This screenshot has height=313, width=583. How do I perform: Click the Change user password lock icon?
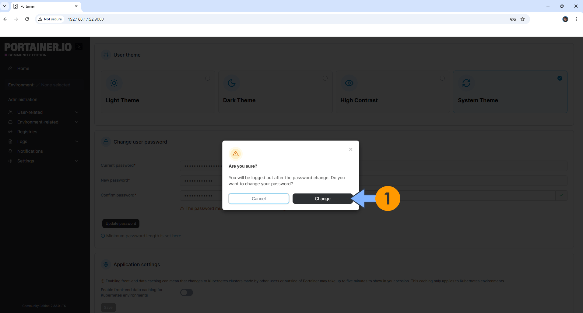tap(106, 142)
